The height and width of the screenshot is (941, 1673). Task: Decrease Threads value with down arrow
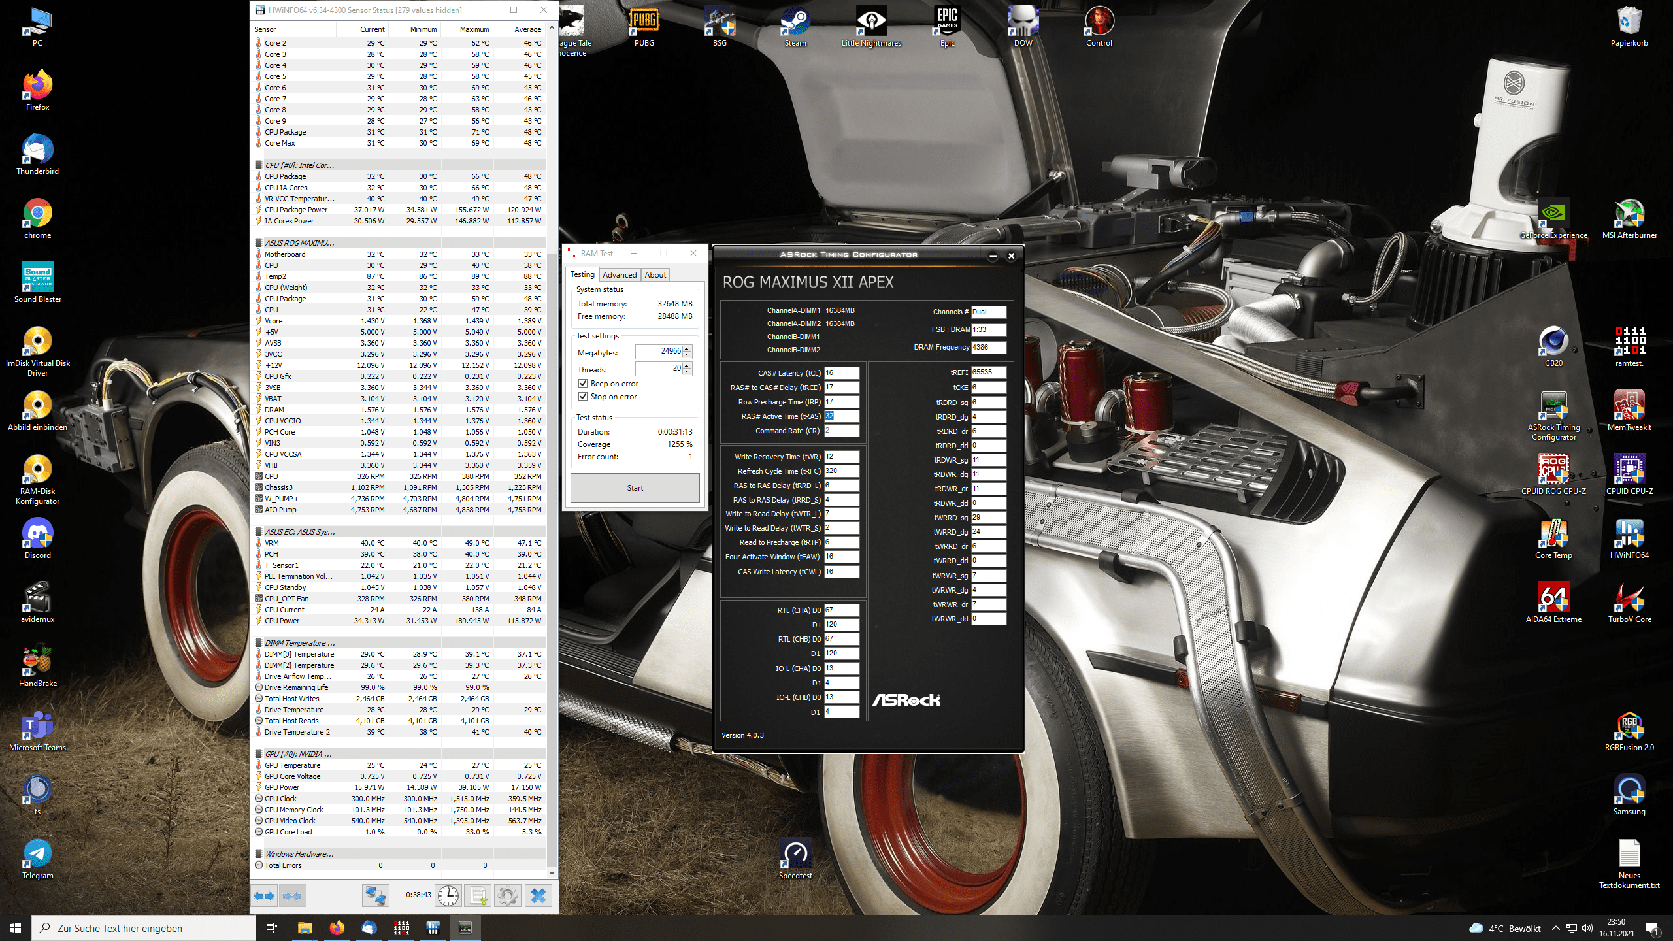click(x=687, y=372)
